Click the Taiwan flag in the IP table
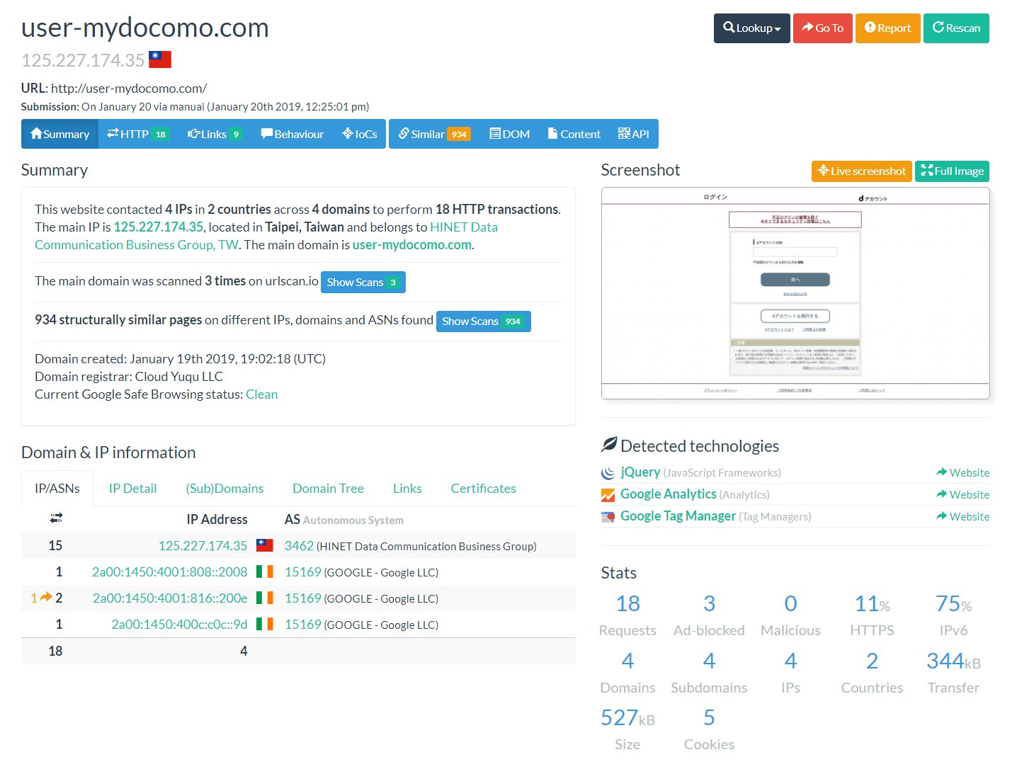The width and height of the screenshot is (1017, 774). (265, 545)
